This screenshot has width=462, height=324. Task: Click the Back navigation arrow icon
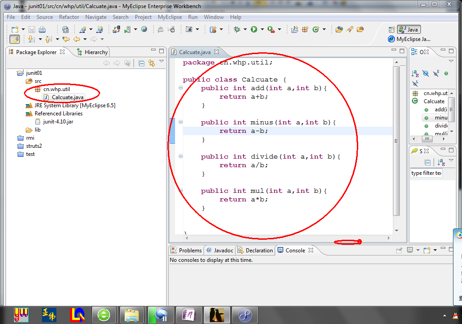tap(77, 39)
